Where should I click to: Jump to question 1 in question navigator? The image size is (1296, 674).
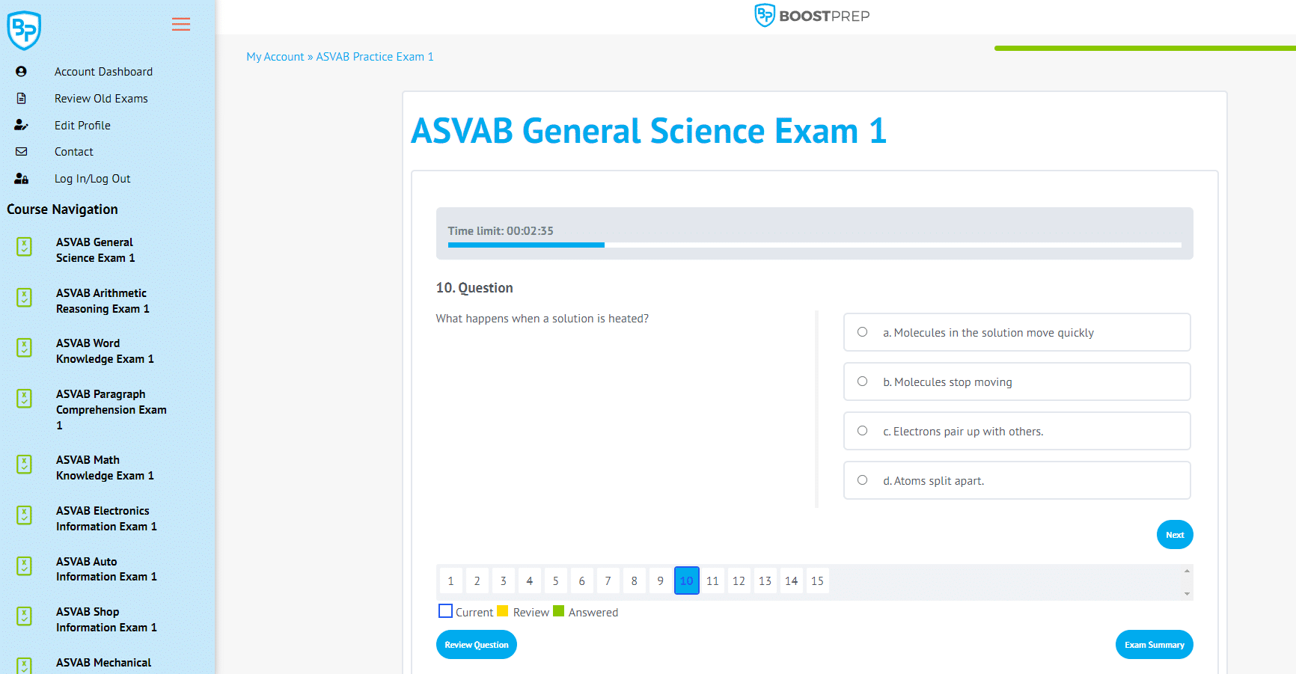450,580
